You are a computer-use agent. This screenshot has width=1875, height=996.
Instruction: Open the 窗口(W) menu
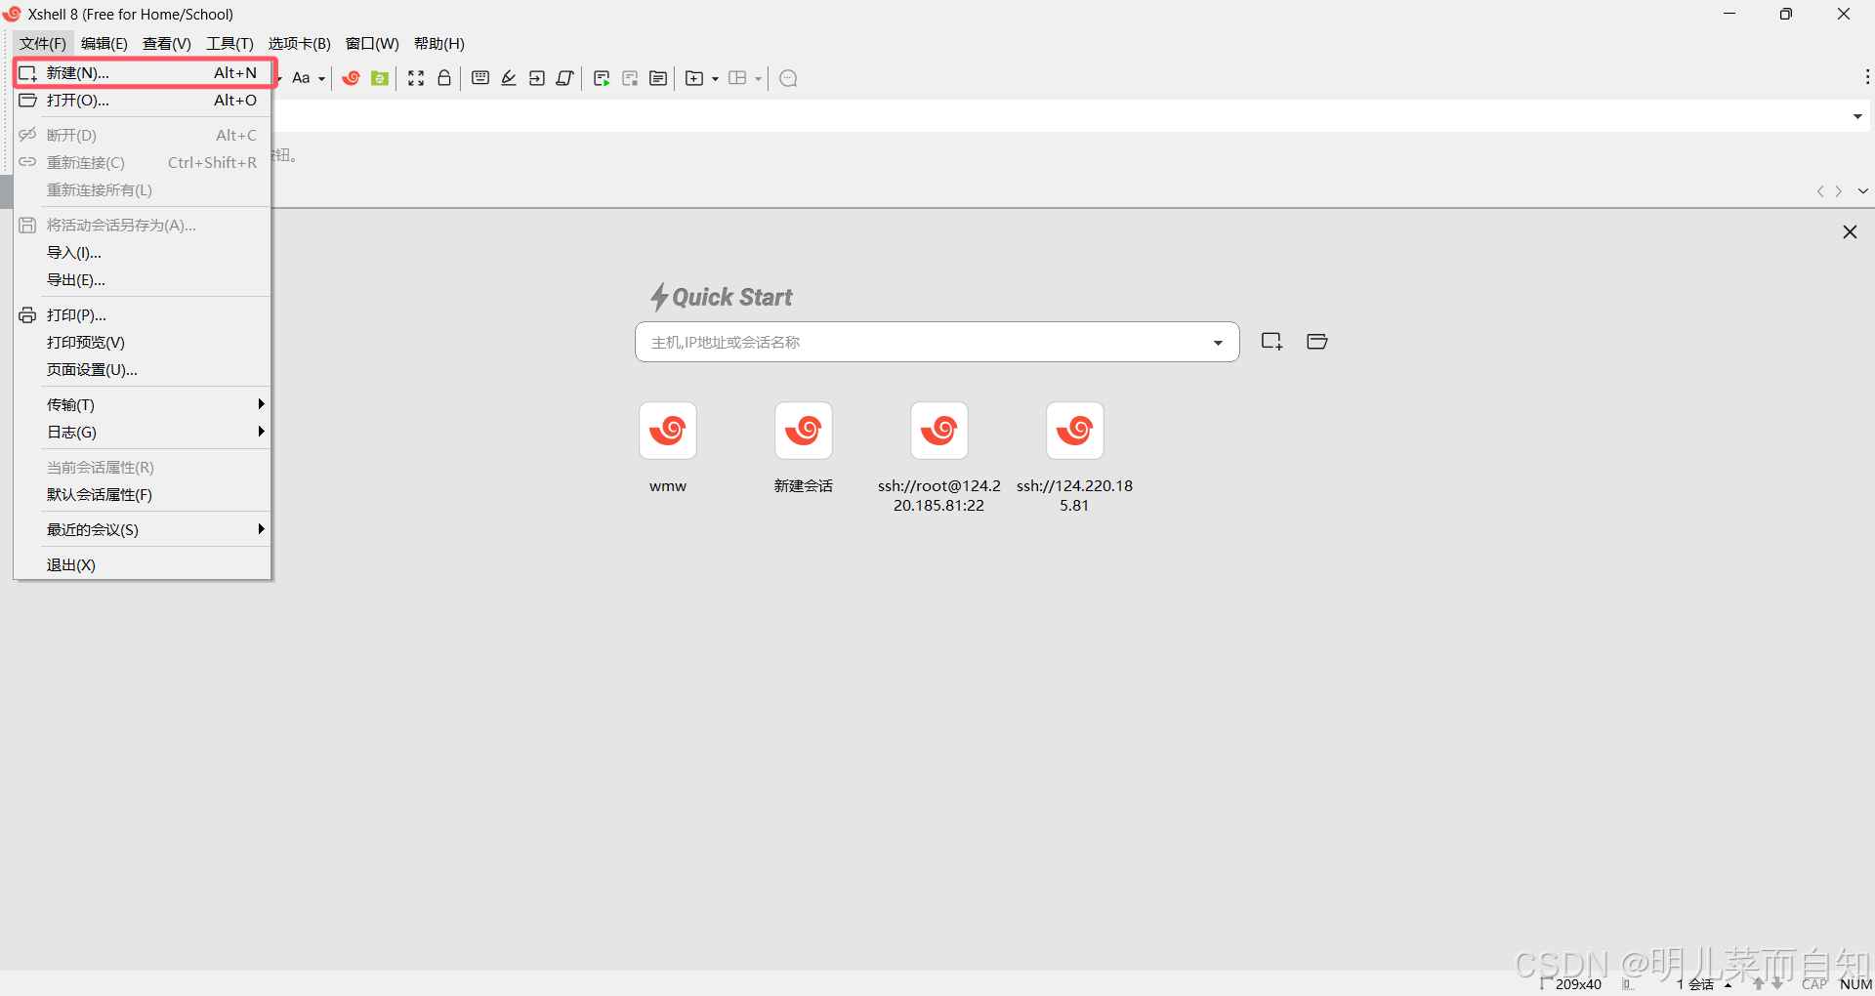[x=372, y=44]
